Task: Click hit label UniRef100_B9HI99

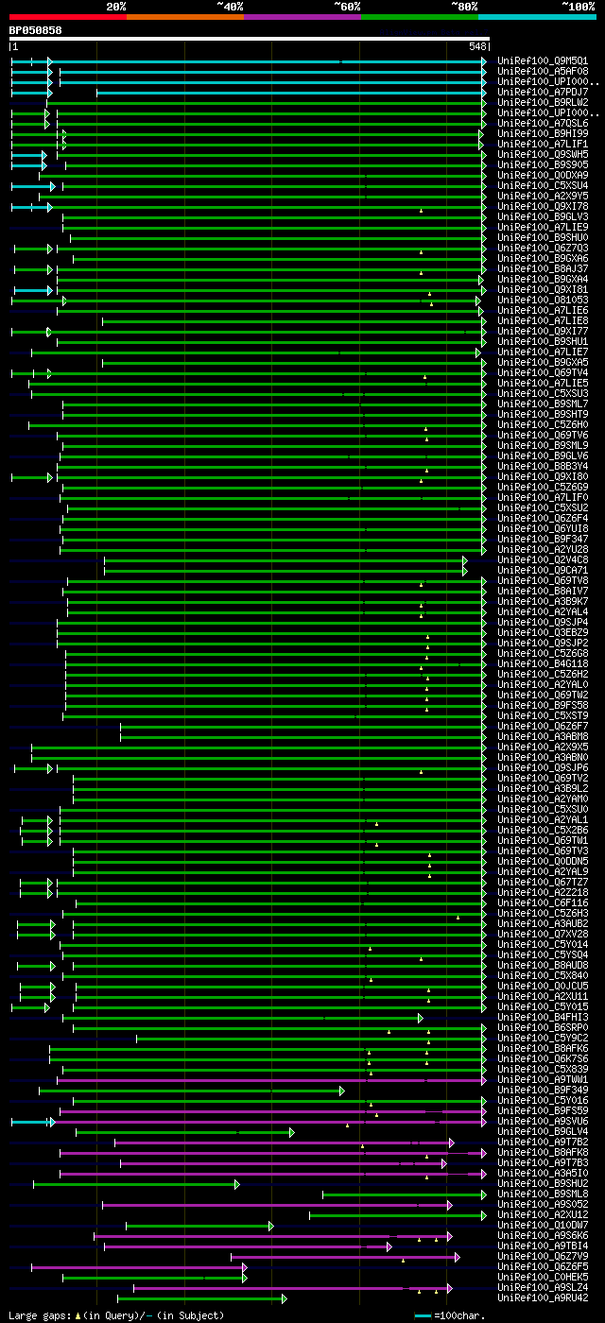Action: [544, 133]
